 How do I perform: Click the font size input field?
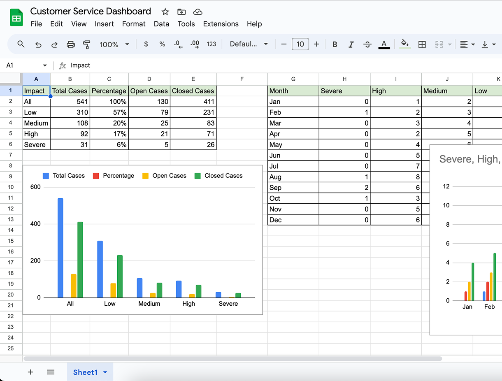tap(300, 44)
